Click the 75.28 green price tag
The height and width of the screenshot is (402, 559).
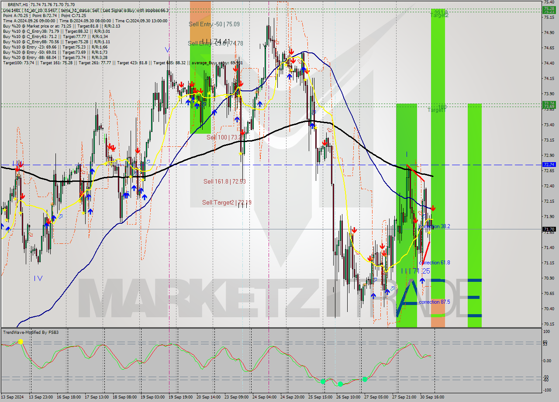point(549,8)
